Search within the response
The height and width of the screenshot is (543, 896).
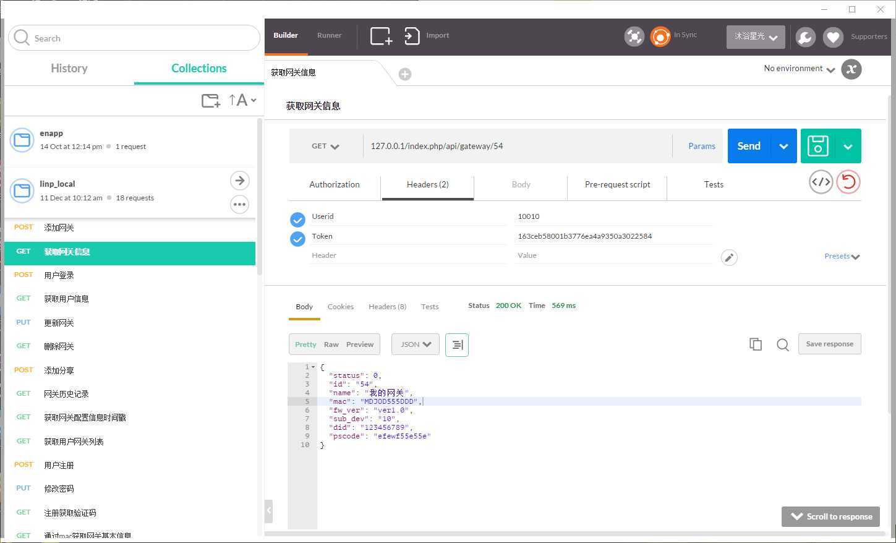pyautogui.click(x=783, y=344)
